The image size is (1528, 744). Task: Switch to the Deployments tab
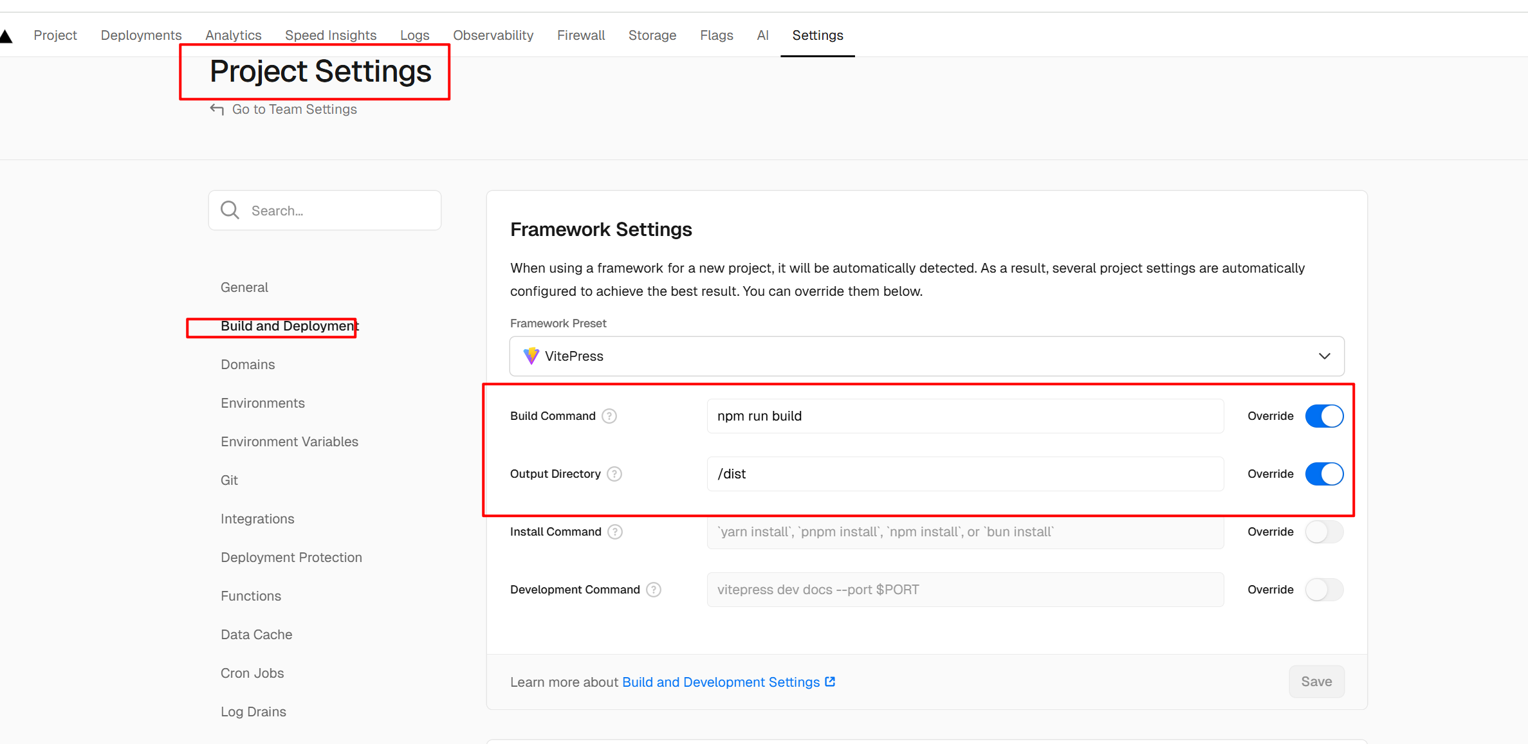141,35
